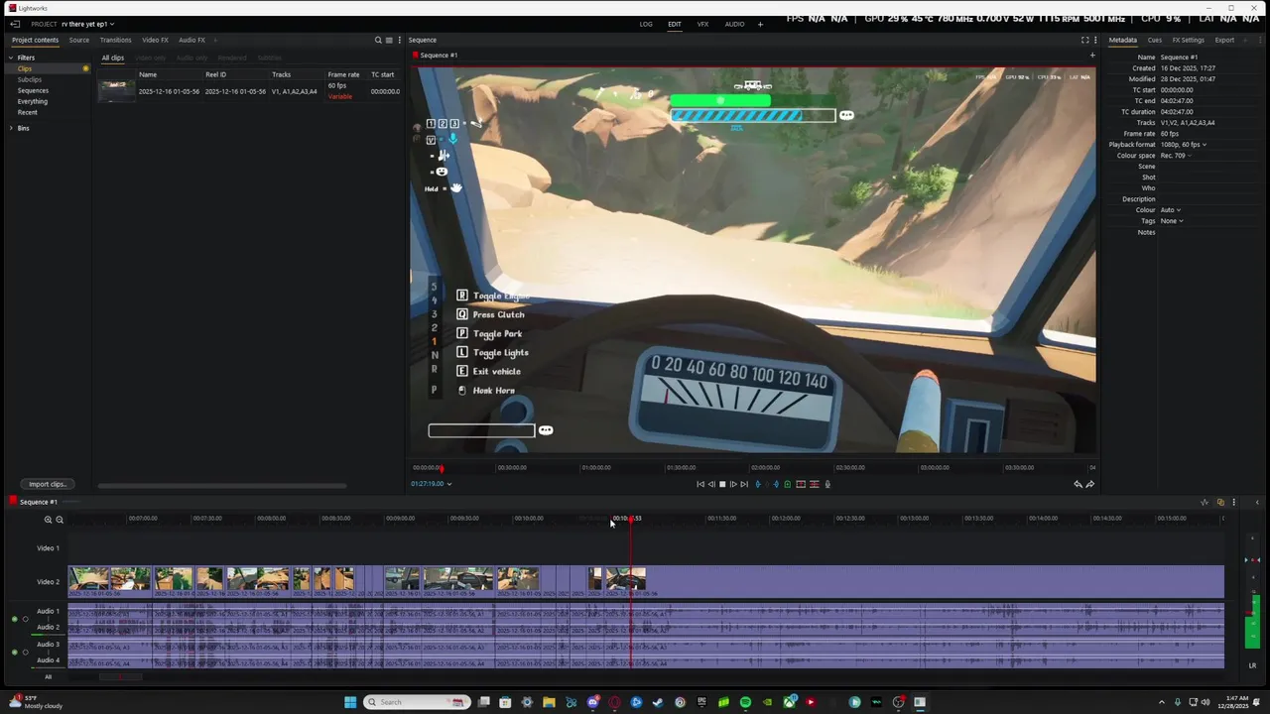Jump to sequence end in viewer
The width and height of the screenshot is (1270, 714).
744,484
